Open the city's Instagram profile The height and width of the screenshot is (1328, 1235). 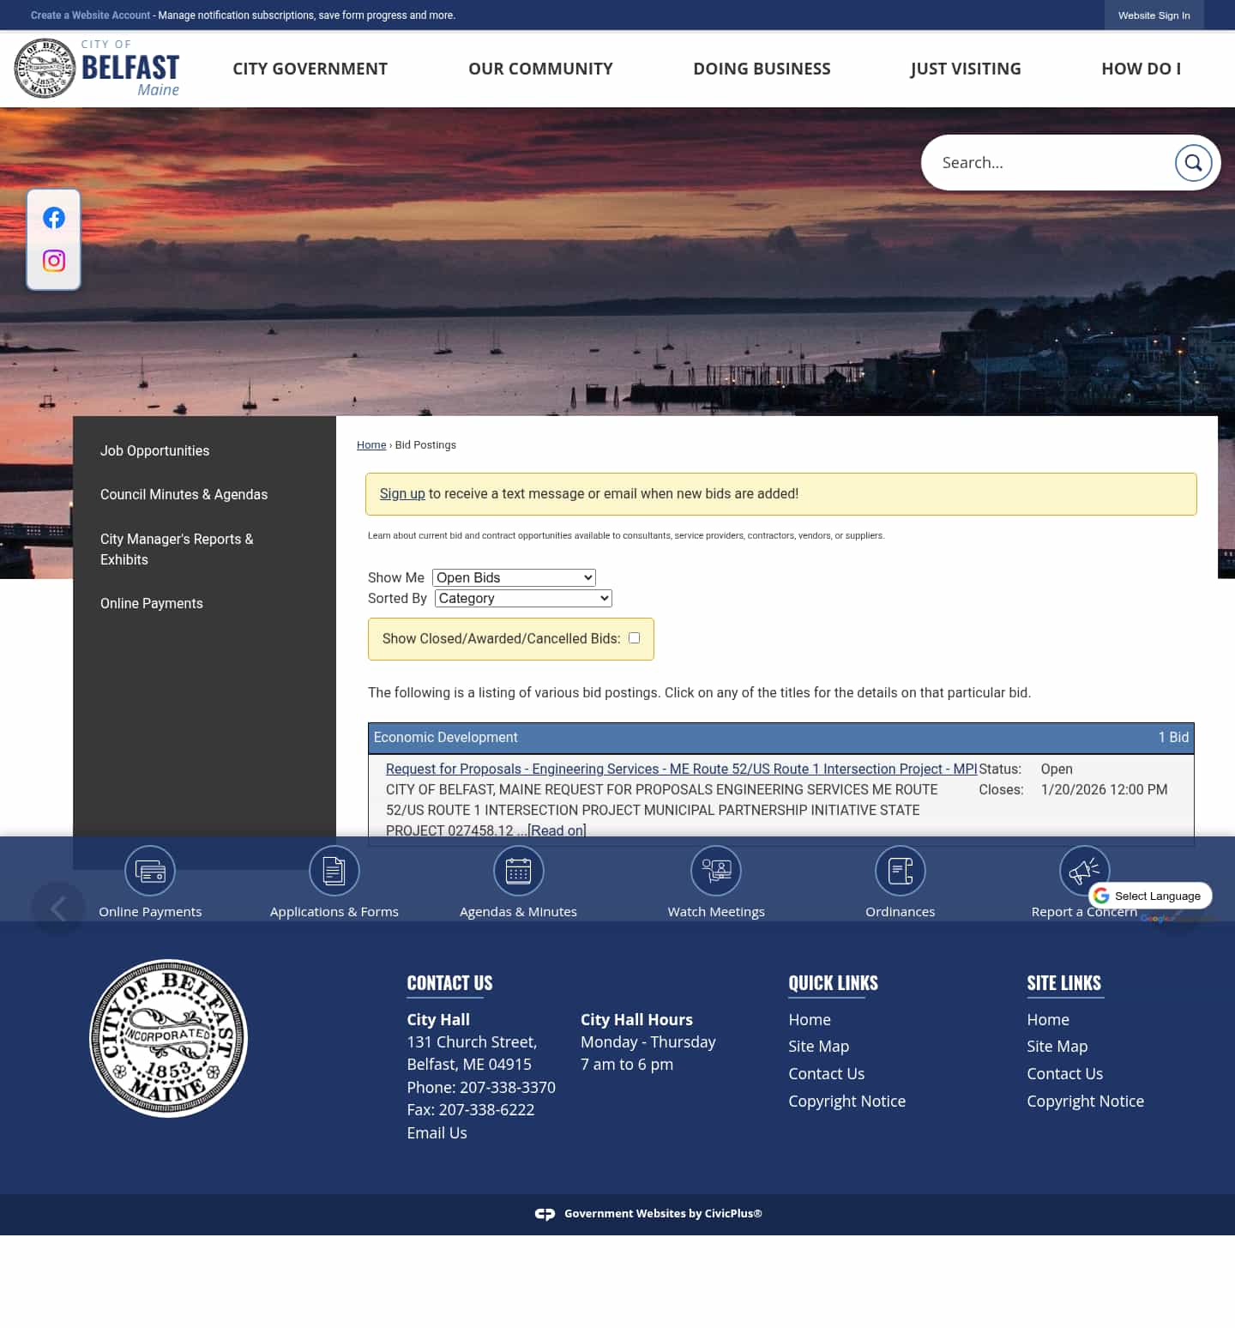coord(53,260)
